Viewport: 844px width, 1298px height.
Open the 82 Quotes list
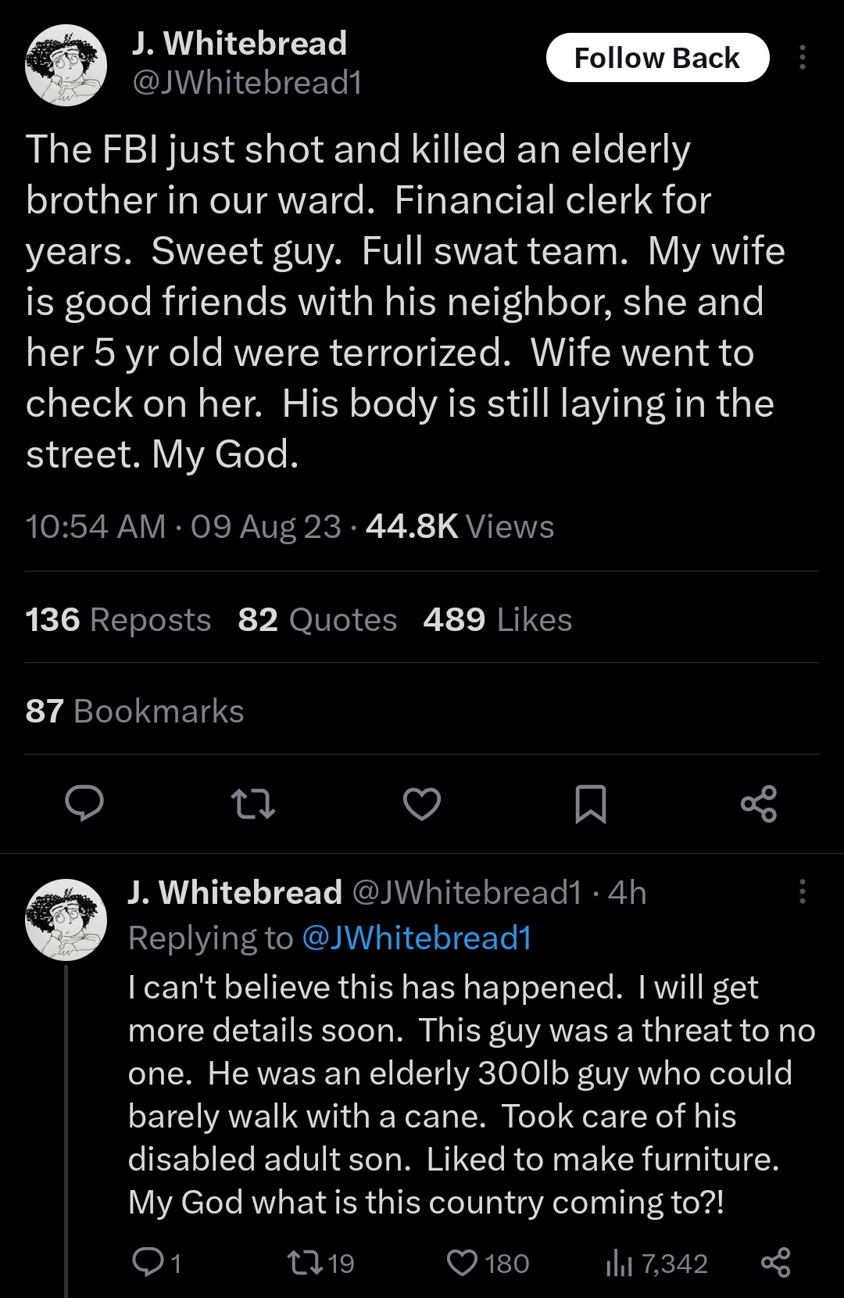[x=317, y=619]
